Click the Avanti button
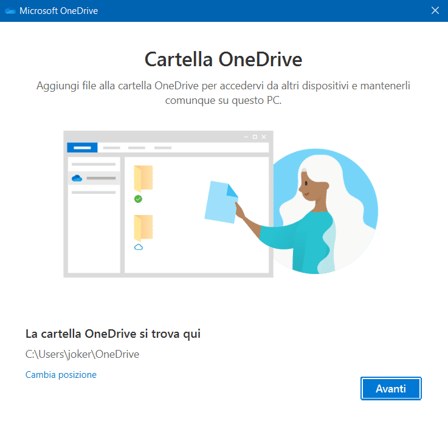 391,388
